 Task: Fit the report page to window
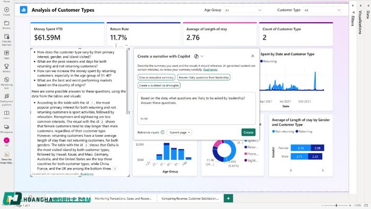click(x=366, y=205)
